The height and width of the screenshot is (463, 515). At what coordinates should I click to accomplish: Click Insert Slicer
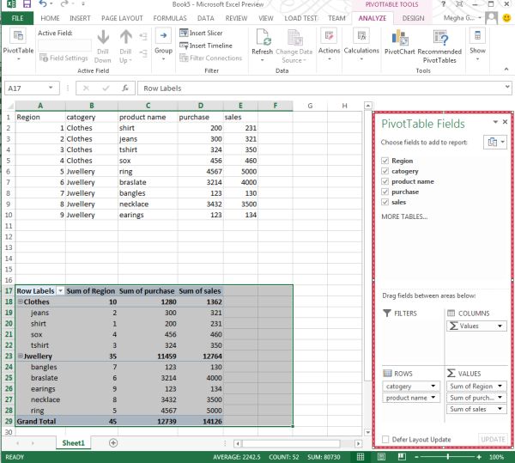click(x=201, y=33)
